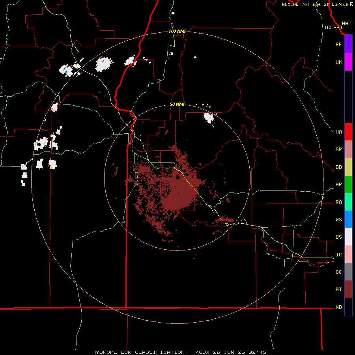Click the GR legend label
355x355 pixels.
coord(338,149)
